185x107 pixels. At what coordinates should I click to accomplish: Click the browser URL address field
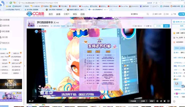pyautogui.click(x=77, y=3)
